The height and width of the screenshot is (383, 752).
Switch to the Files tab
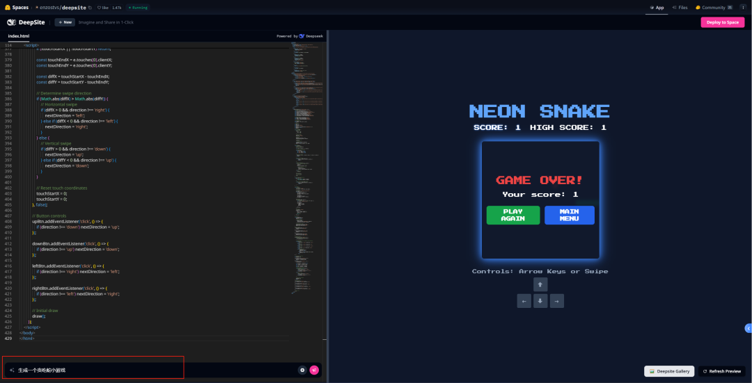680,8
